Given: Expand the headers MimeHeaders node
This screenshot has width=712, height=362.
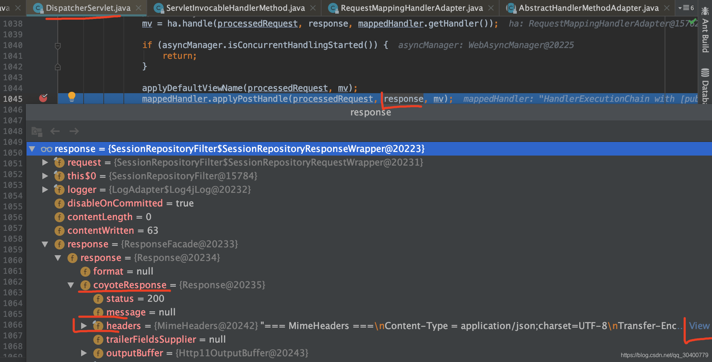Looking at the screenshot, I should [84, 326].
